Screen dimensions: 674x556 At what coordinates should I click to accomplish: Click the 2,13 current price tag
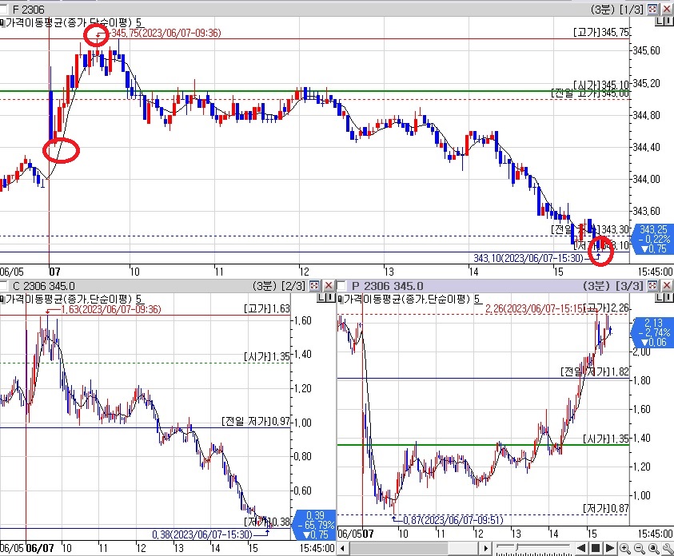[x=652, y=333]
